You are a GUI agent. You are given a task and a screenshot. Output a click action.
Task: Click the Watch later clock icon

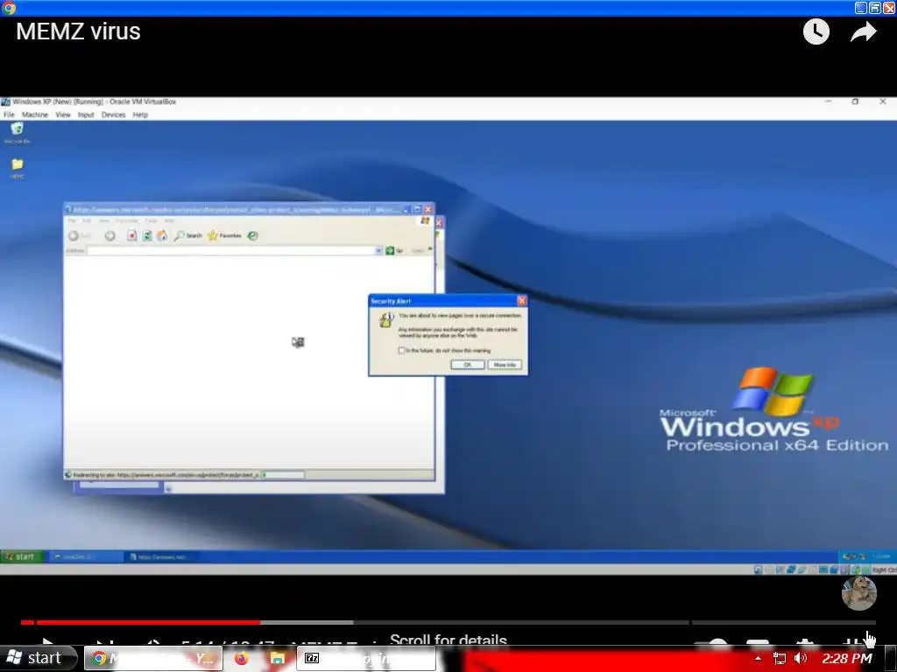[816, 31]
